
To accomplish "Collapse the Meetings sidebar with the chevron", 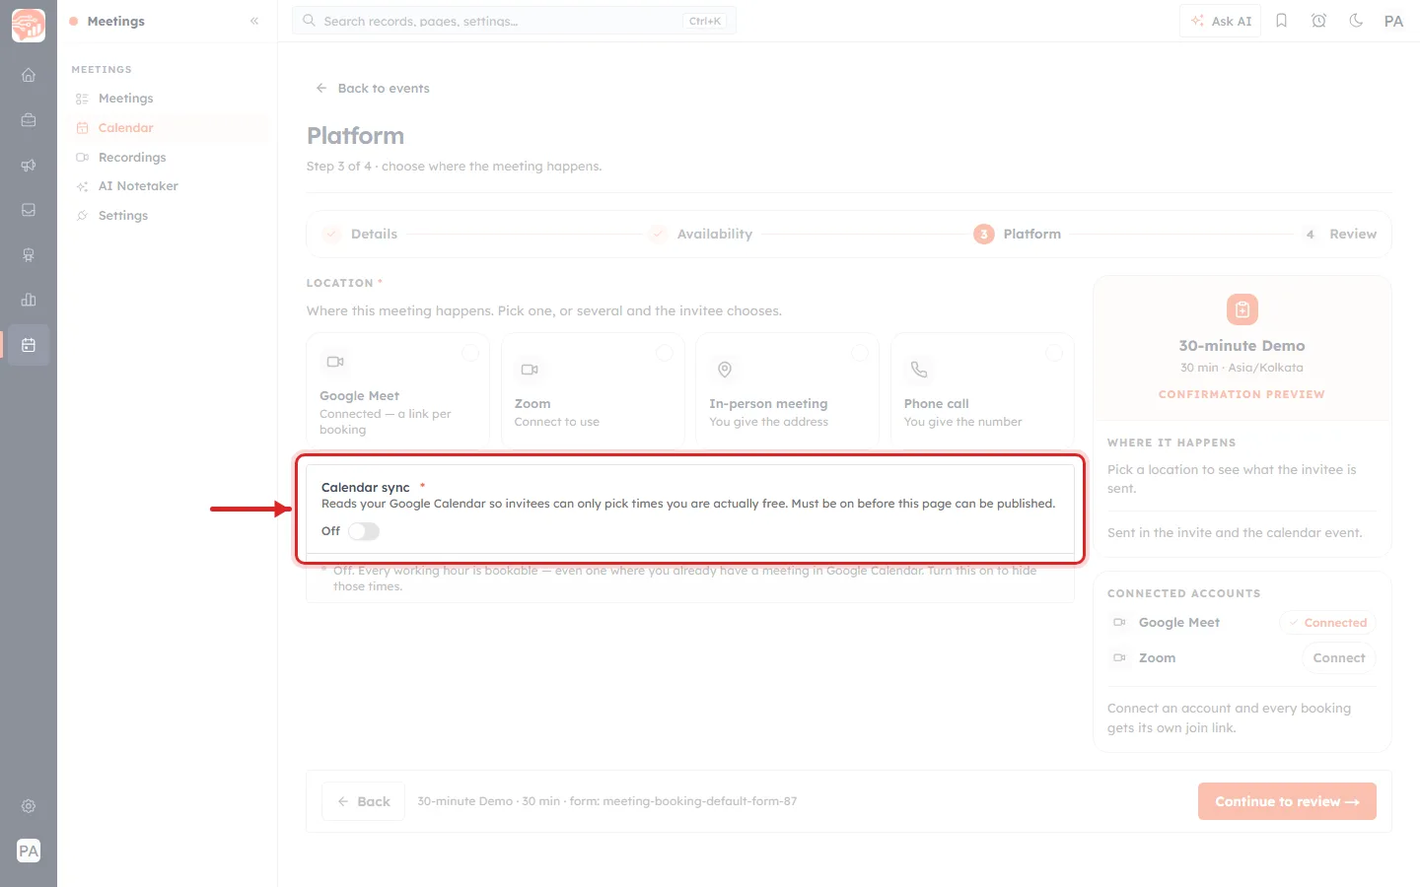I will 254,21.
